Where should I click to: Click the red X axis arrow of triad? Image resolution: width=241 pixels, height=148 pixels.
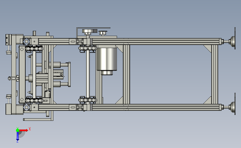pos(23,130)
